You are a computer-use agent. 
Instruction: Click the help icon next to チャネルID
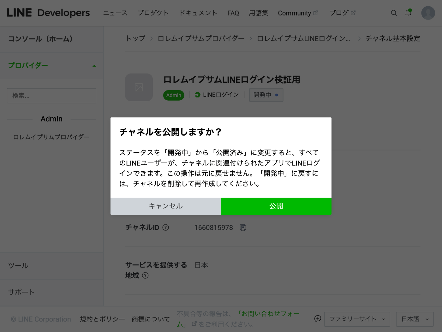[x=165, y=227]
